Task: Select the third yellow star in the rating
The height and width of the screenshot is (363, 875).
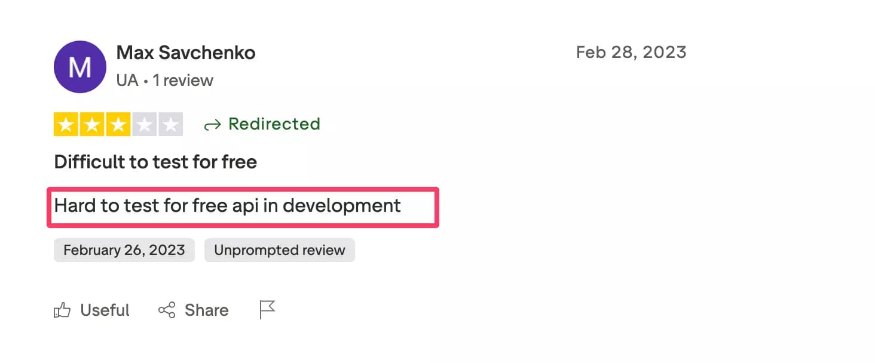Action: pyautogui.click(x=118, y=124)
